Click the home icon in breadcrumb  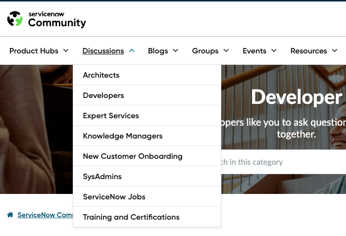(x=10, y=215)
